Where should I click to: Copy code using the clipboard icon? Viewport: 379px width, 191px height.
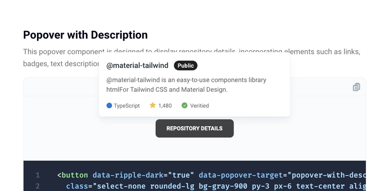(x=357, y=87)
